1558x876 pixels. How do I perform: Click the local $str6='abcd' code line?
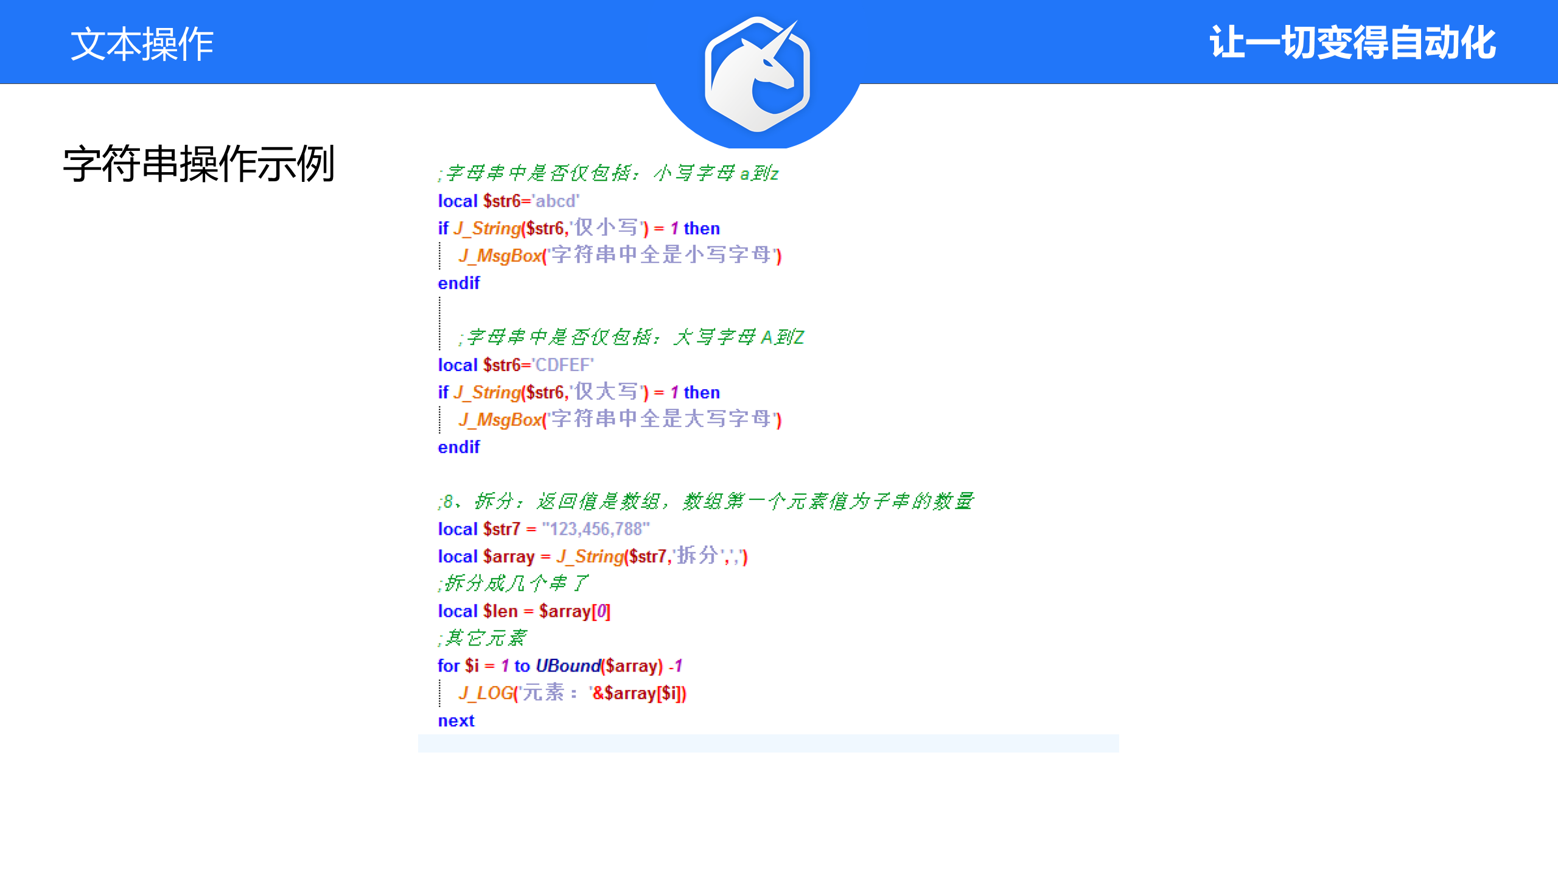click(x=508, y=201)
